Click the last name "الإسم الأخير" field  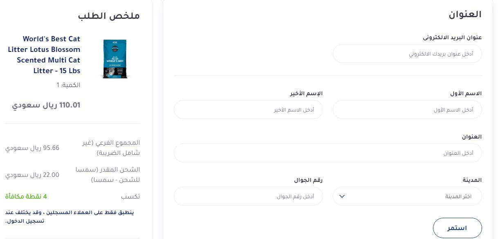(x=249, y=109)
